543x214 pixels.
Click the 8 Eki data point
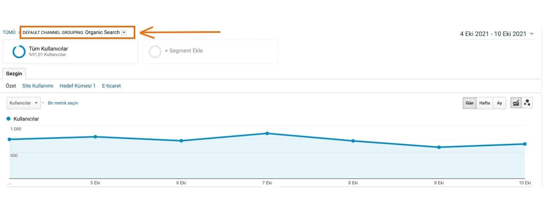[353, 141]
